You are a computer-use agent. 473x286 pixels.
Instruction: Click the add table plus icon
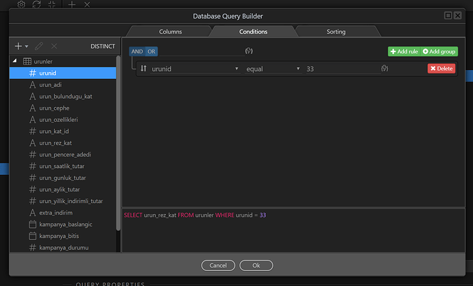(19, 46)
